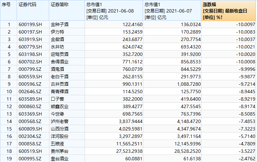Viewport: 257px width, 162px height.
Task: Click stock name 今世缘
Action: [57, 114]
